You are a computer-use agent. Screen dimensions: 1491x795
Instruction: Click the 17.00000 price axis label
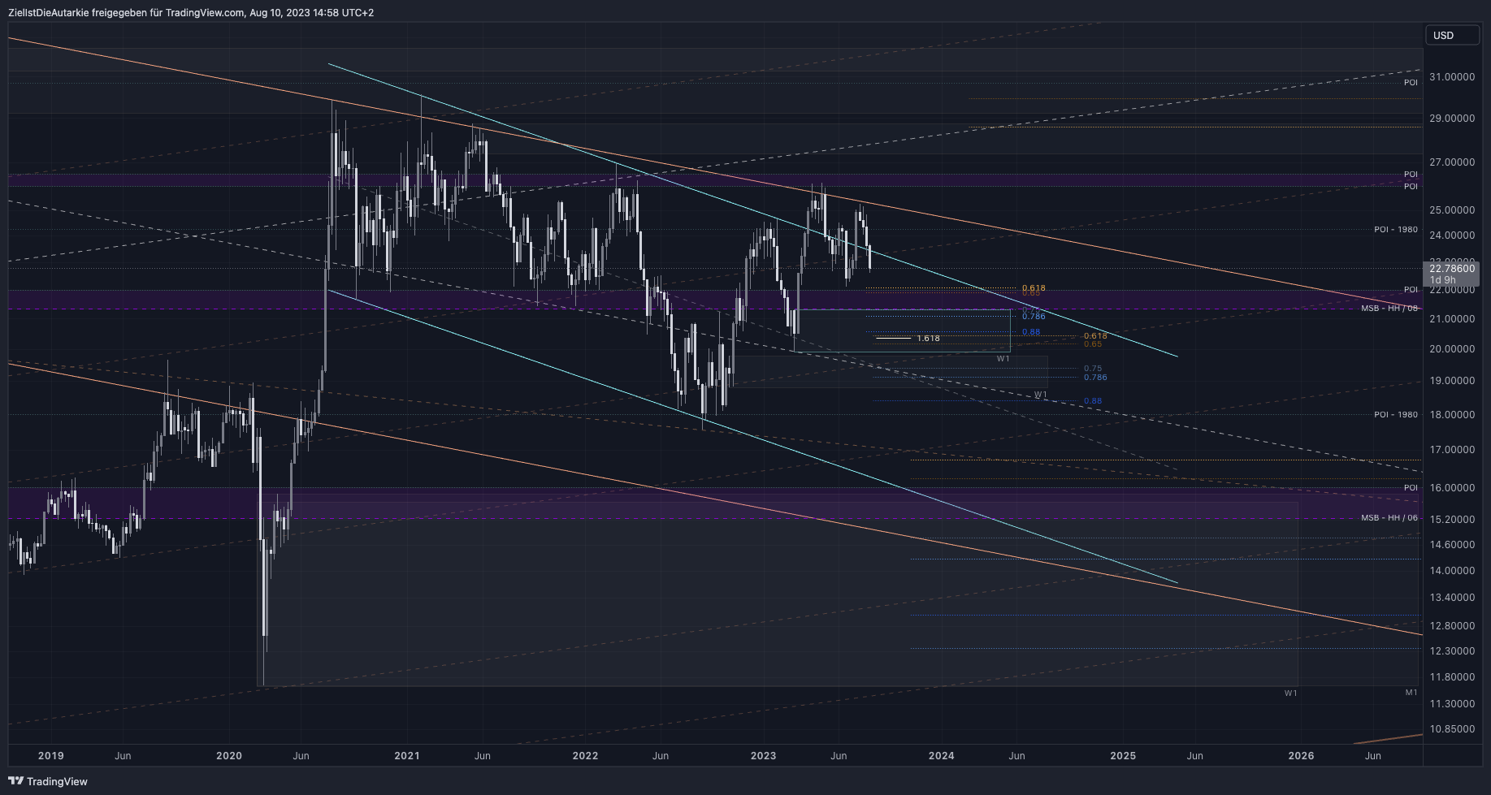point(1452,450)
